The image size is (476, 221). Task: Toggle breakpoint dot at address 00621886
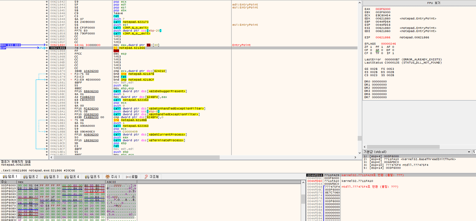[47, 91]
